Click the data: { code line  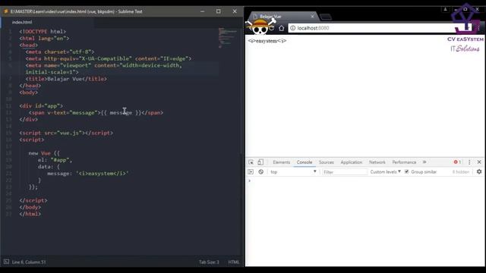pos(49,167)
